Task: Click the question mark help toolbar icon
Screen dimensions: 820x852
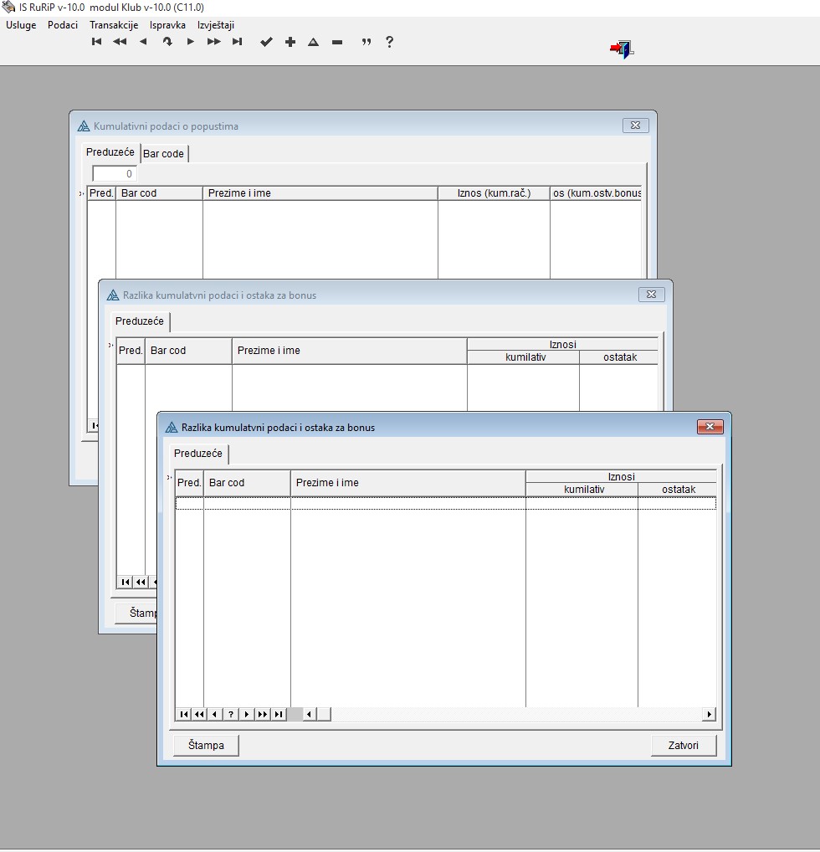Action: [x=389, y=42]
